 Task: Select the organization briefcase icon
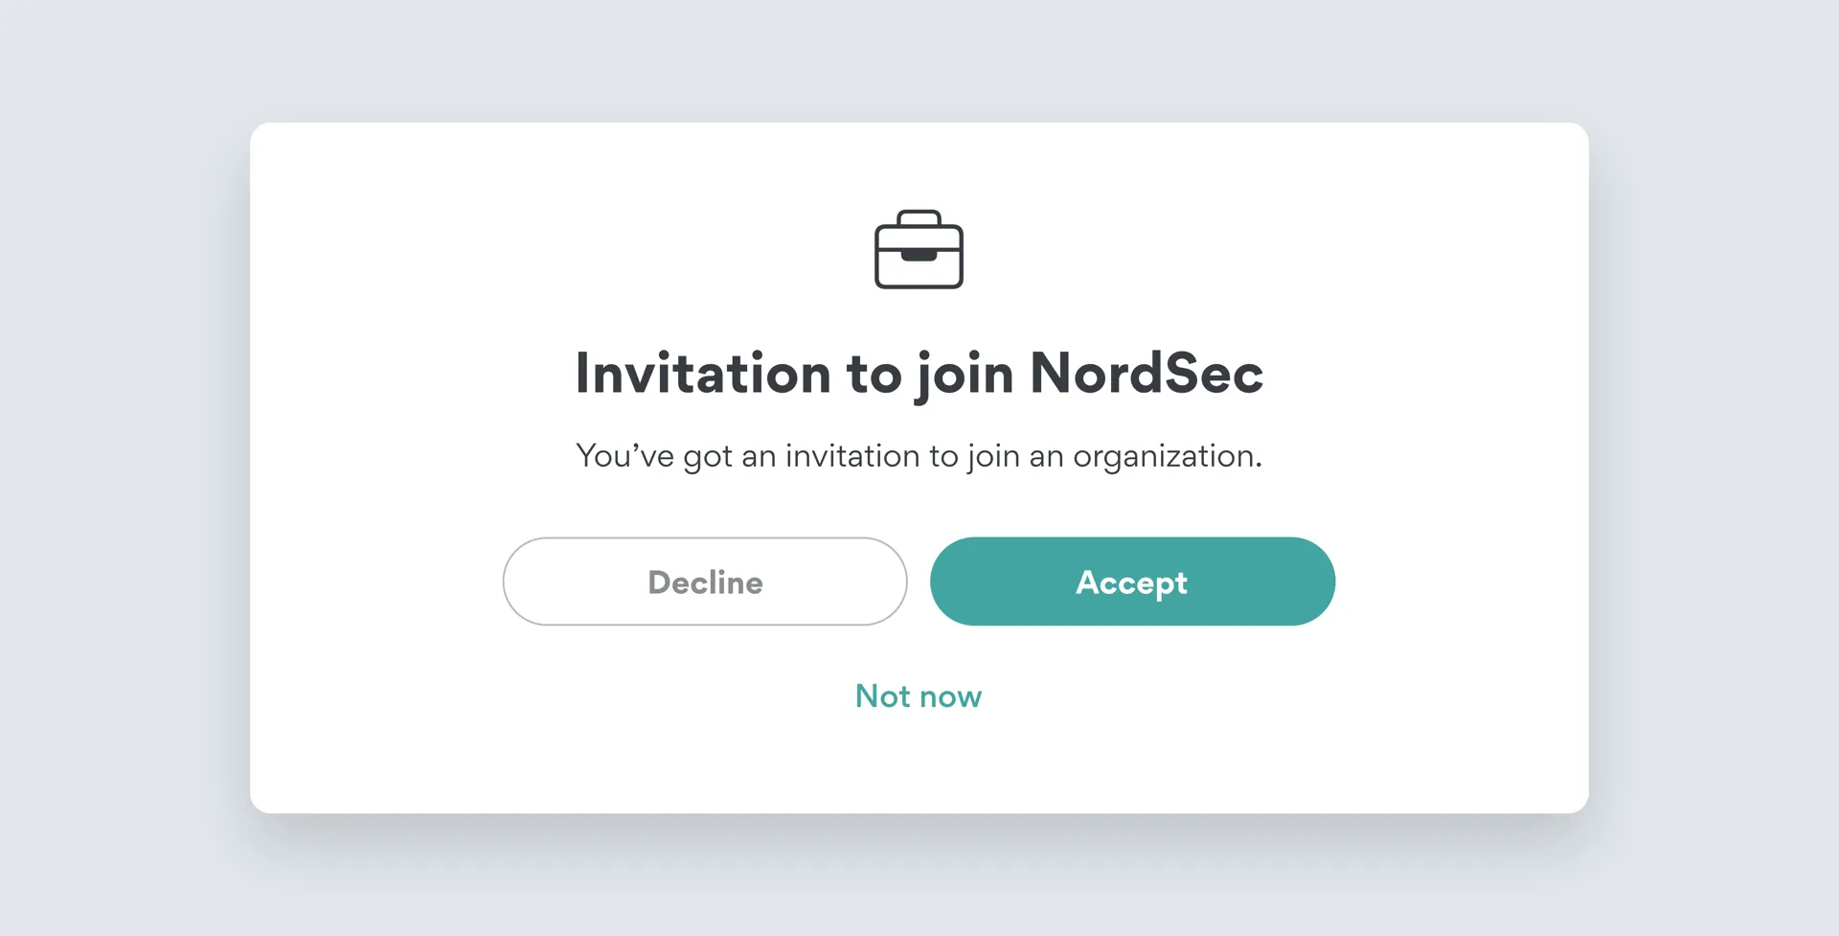(x=919, y=250)
